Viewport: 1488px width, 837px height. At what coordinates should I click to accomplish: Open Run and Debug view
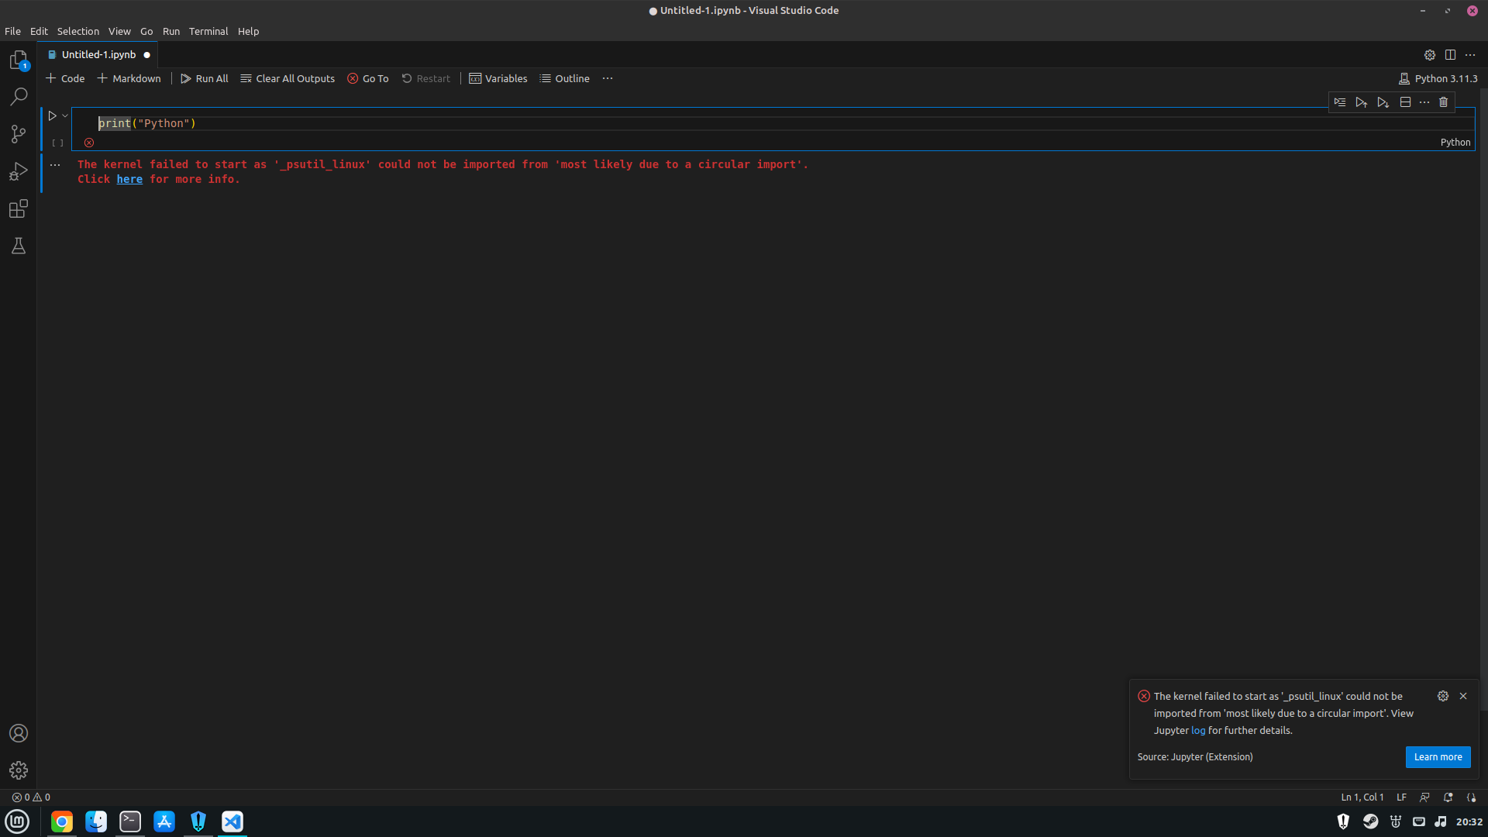coord(19,171)
